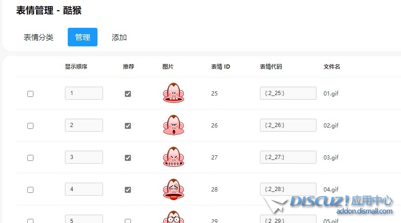Select the row checkbox for 04.gif
Screen dimensions: 401x223
tap(31, 190)
